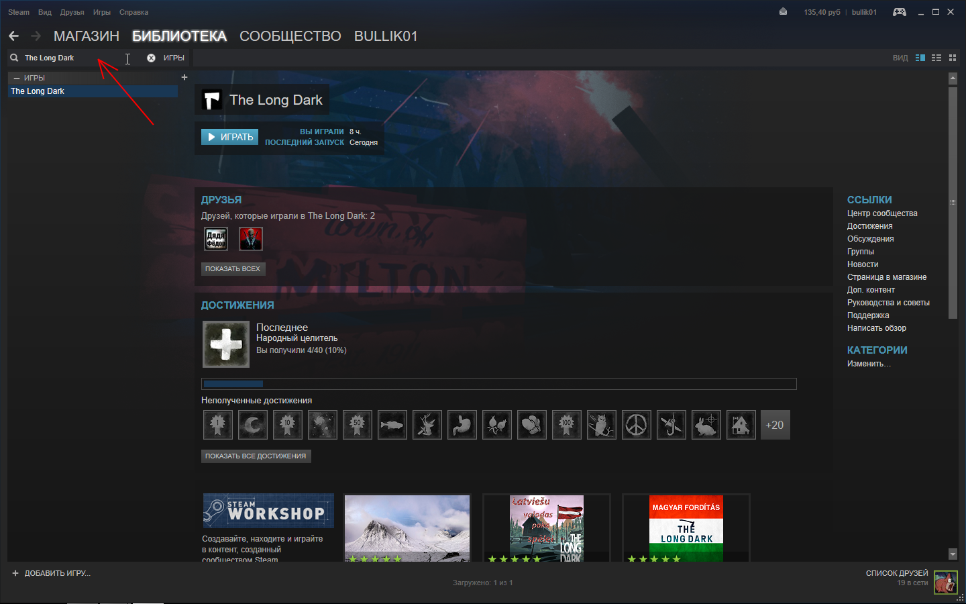This screenshot has height=604, width=966.
Task: Open the MAGYAR FORDÍTÁS workshop item
Action: tap(686, 528)
